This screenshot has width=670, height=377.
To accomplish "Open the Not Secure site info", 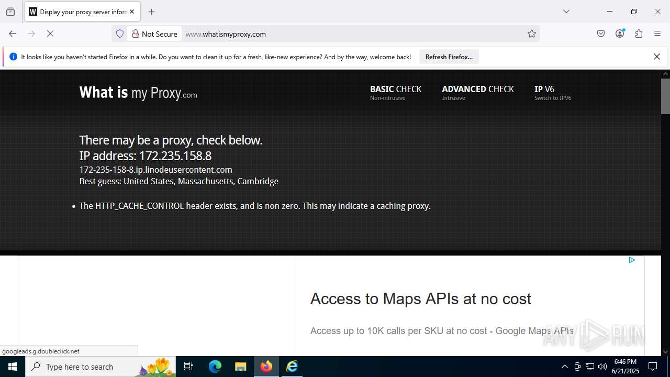I will click(x=154, y=34).
